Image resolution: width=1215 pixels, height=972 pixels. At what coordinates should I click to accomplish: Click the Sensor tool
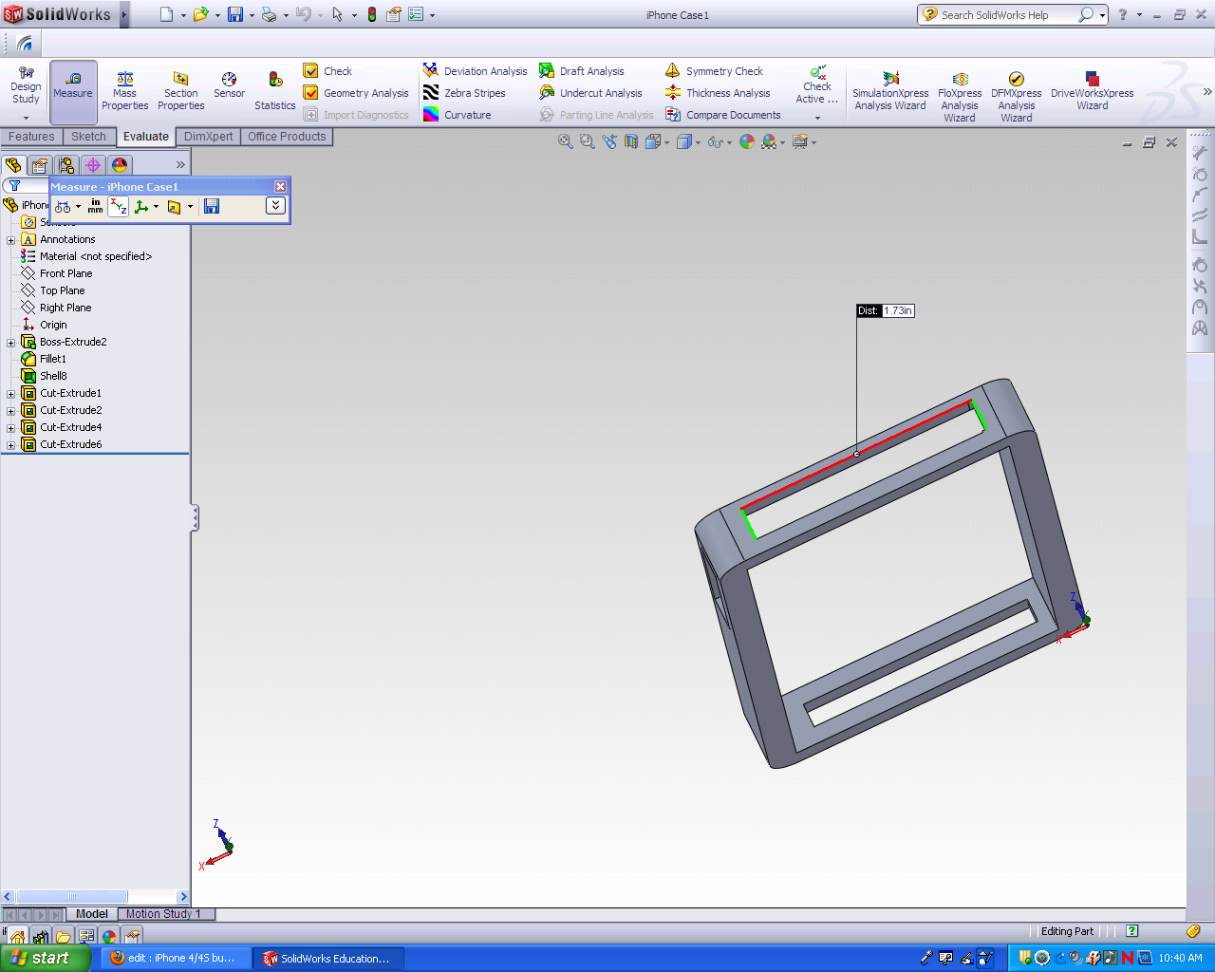229,85
